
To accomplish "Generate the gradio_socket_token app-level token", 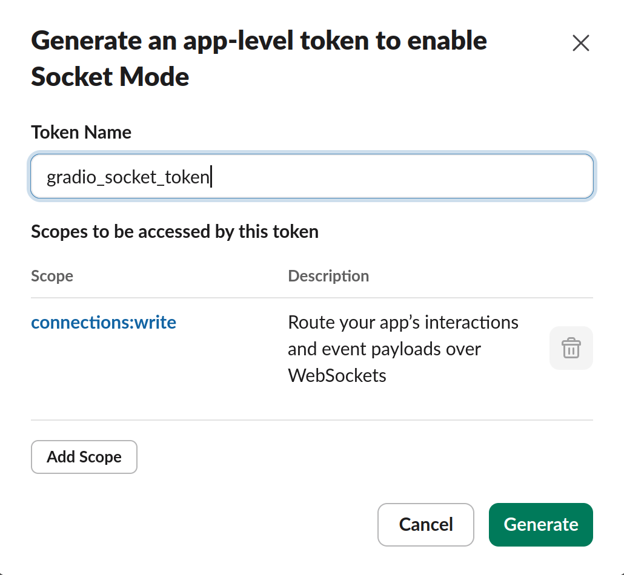I will [x=541, y=525].
